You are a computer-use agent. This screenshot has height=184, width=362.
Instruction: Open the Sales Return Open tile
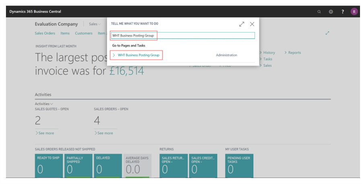[x=174, y=166]
